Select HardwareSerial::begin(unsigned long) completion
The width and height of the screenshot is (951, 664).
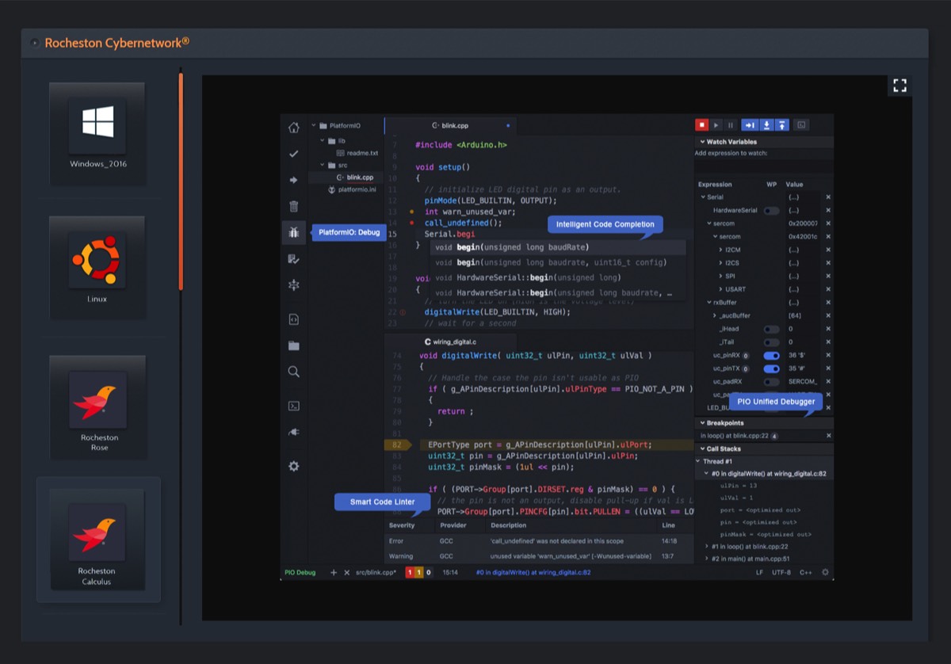pyautogui.click(x=559, y=277)
